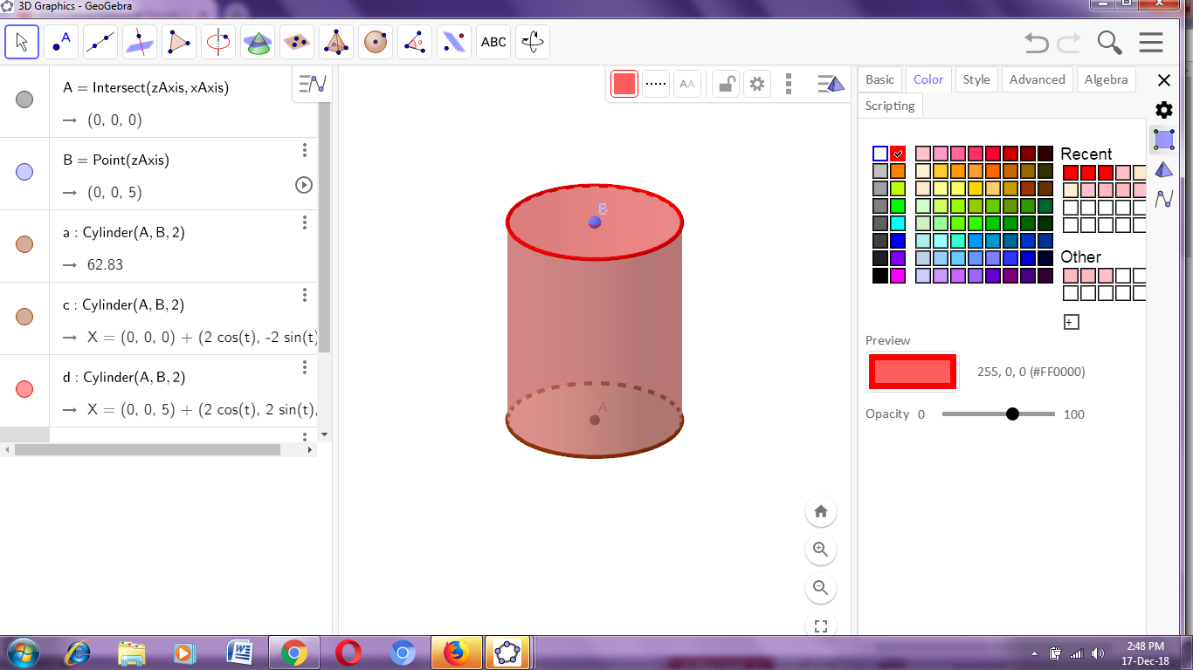The image size is (1193, 670).
Task: Activate the Rotate 3D Graphics View tool
Action: [533, 41]
